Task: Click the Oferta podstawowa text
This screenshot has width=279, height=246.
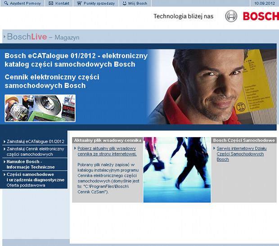Action: pyautogui.click(x=26, y=185)
